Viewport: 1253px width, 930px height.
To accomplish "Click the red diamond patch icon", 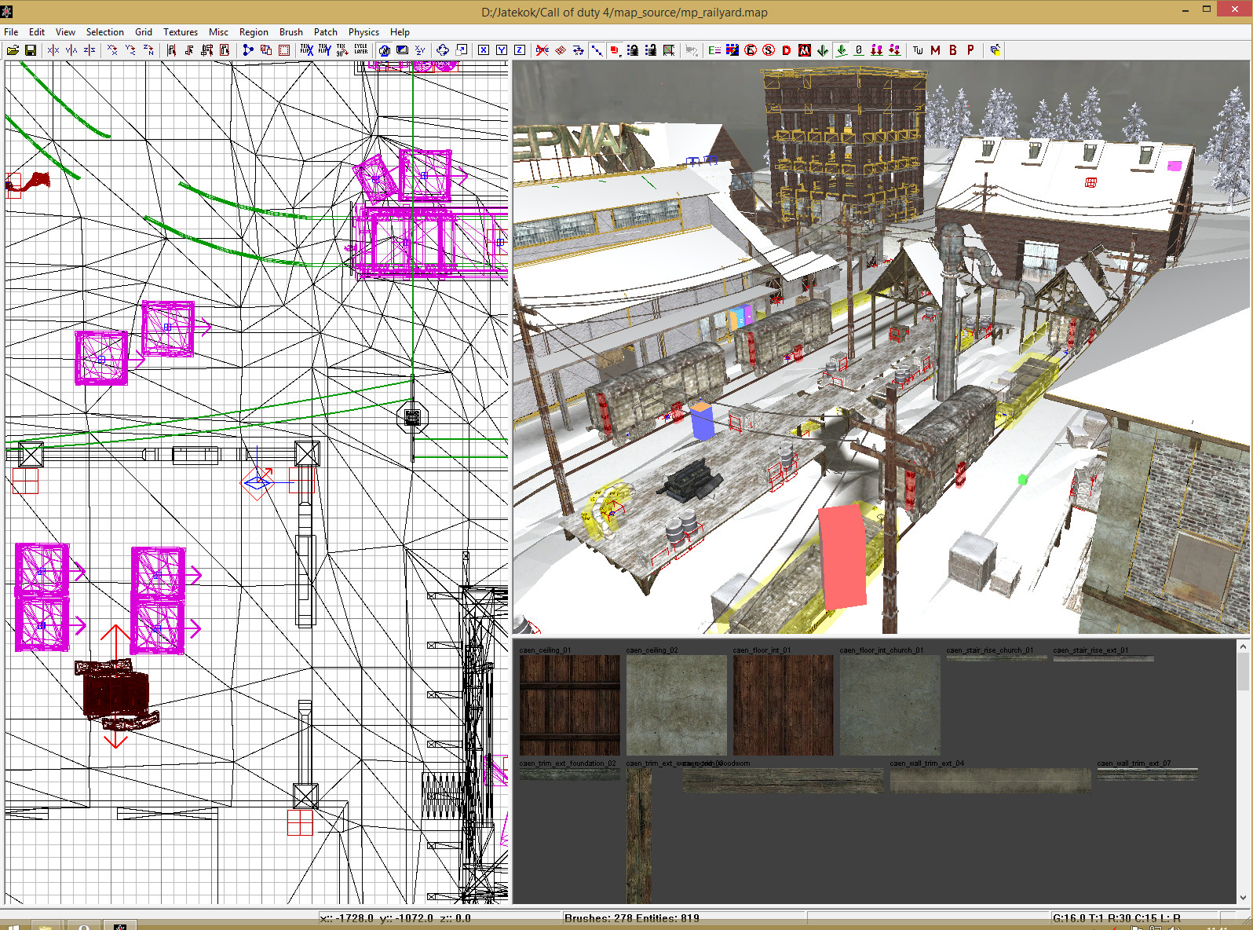I will [561, 50].
